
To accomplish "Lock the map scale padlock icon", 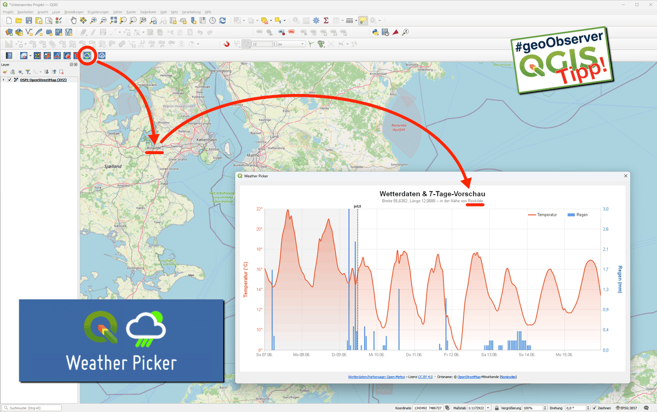I will tap(497, 408).
